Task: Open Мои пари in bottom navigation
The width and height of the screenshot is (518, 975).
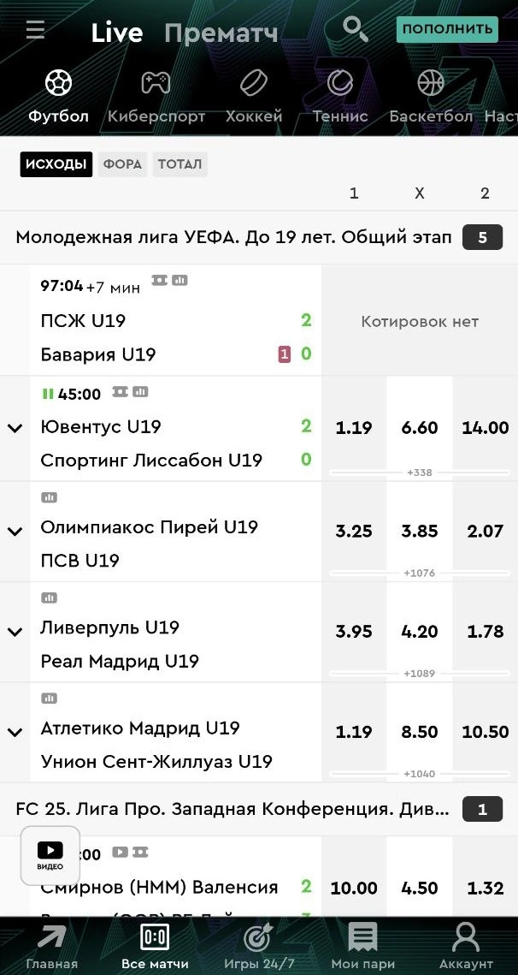Action: pos(362,946)
